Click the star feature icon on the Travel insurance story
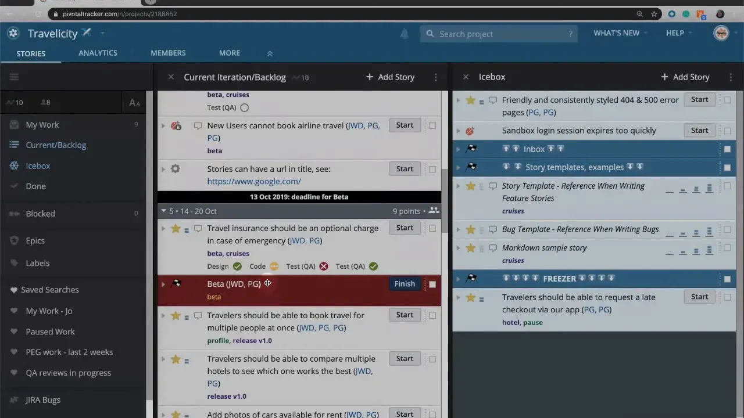The height and width of the screenshot is (418, 744). coord(176,229)
